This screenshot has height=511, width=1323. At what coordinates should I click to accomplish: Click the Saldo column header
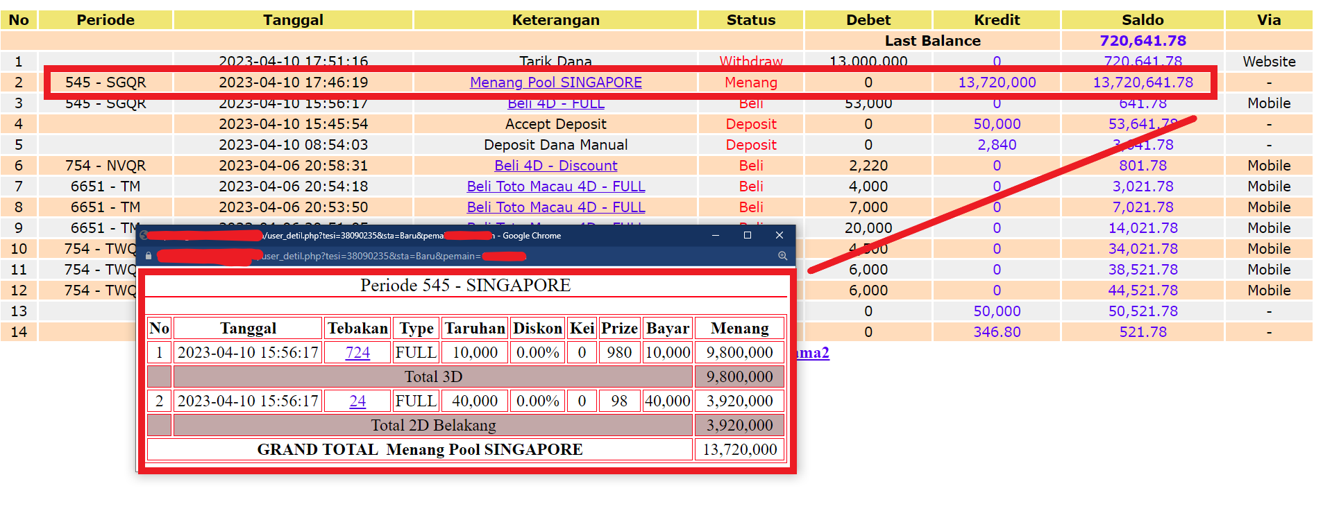(1143, 20)
